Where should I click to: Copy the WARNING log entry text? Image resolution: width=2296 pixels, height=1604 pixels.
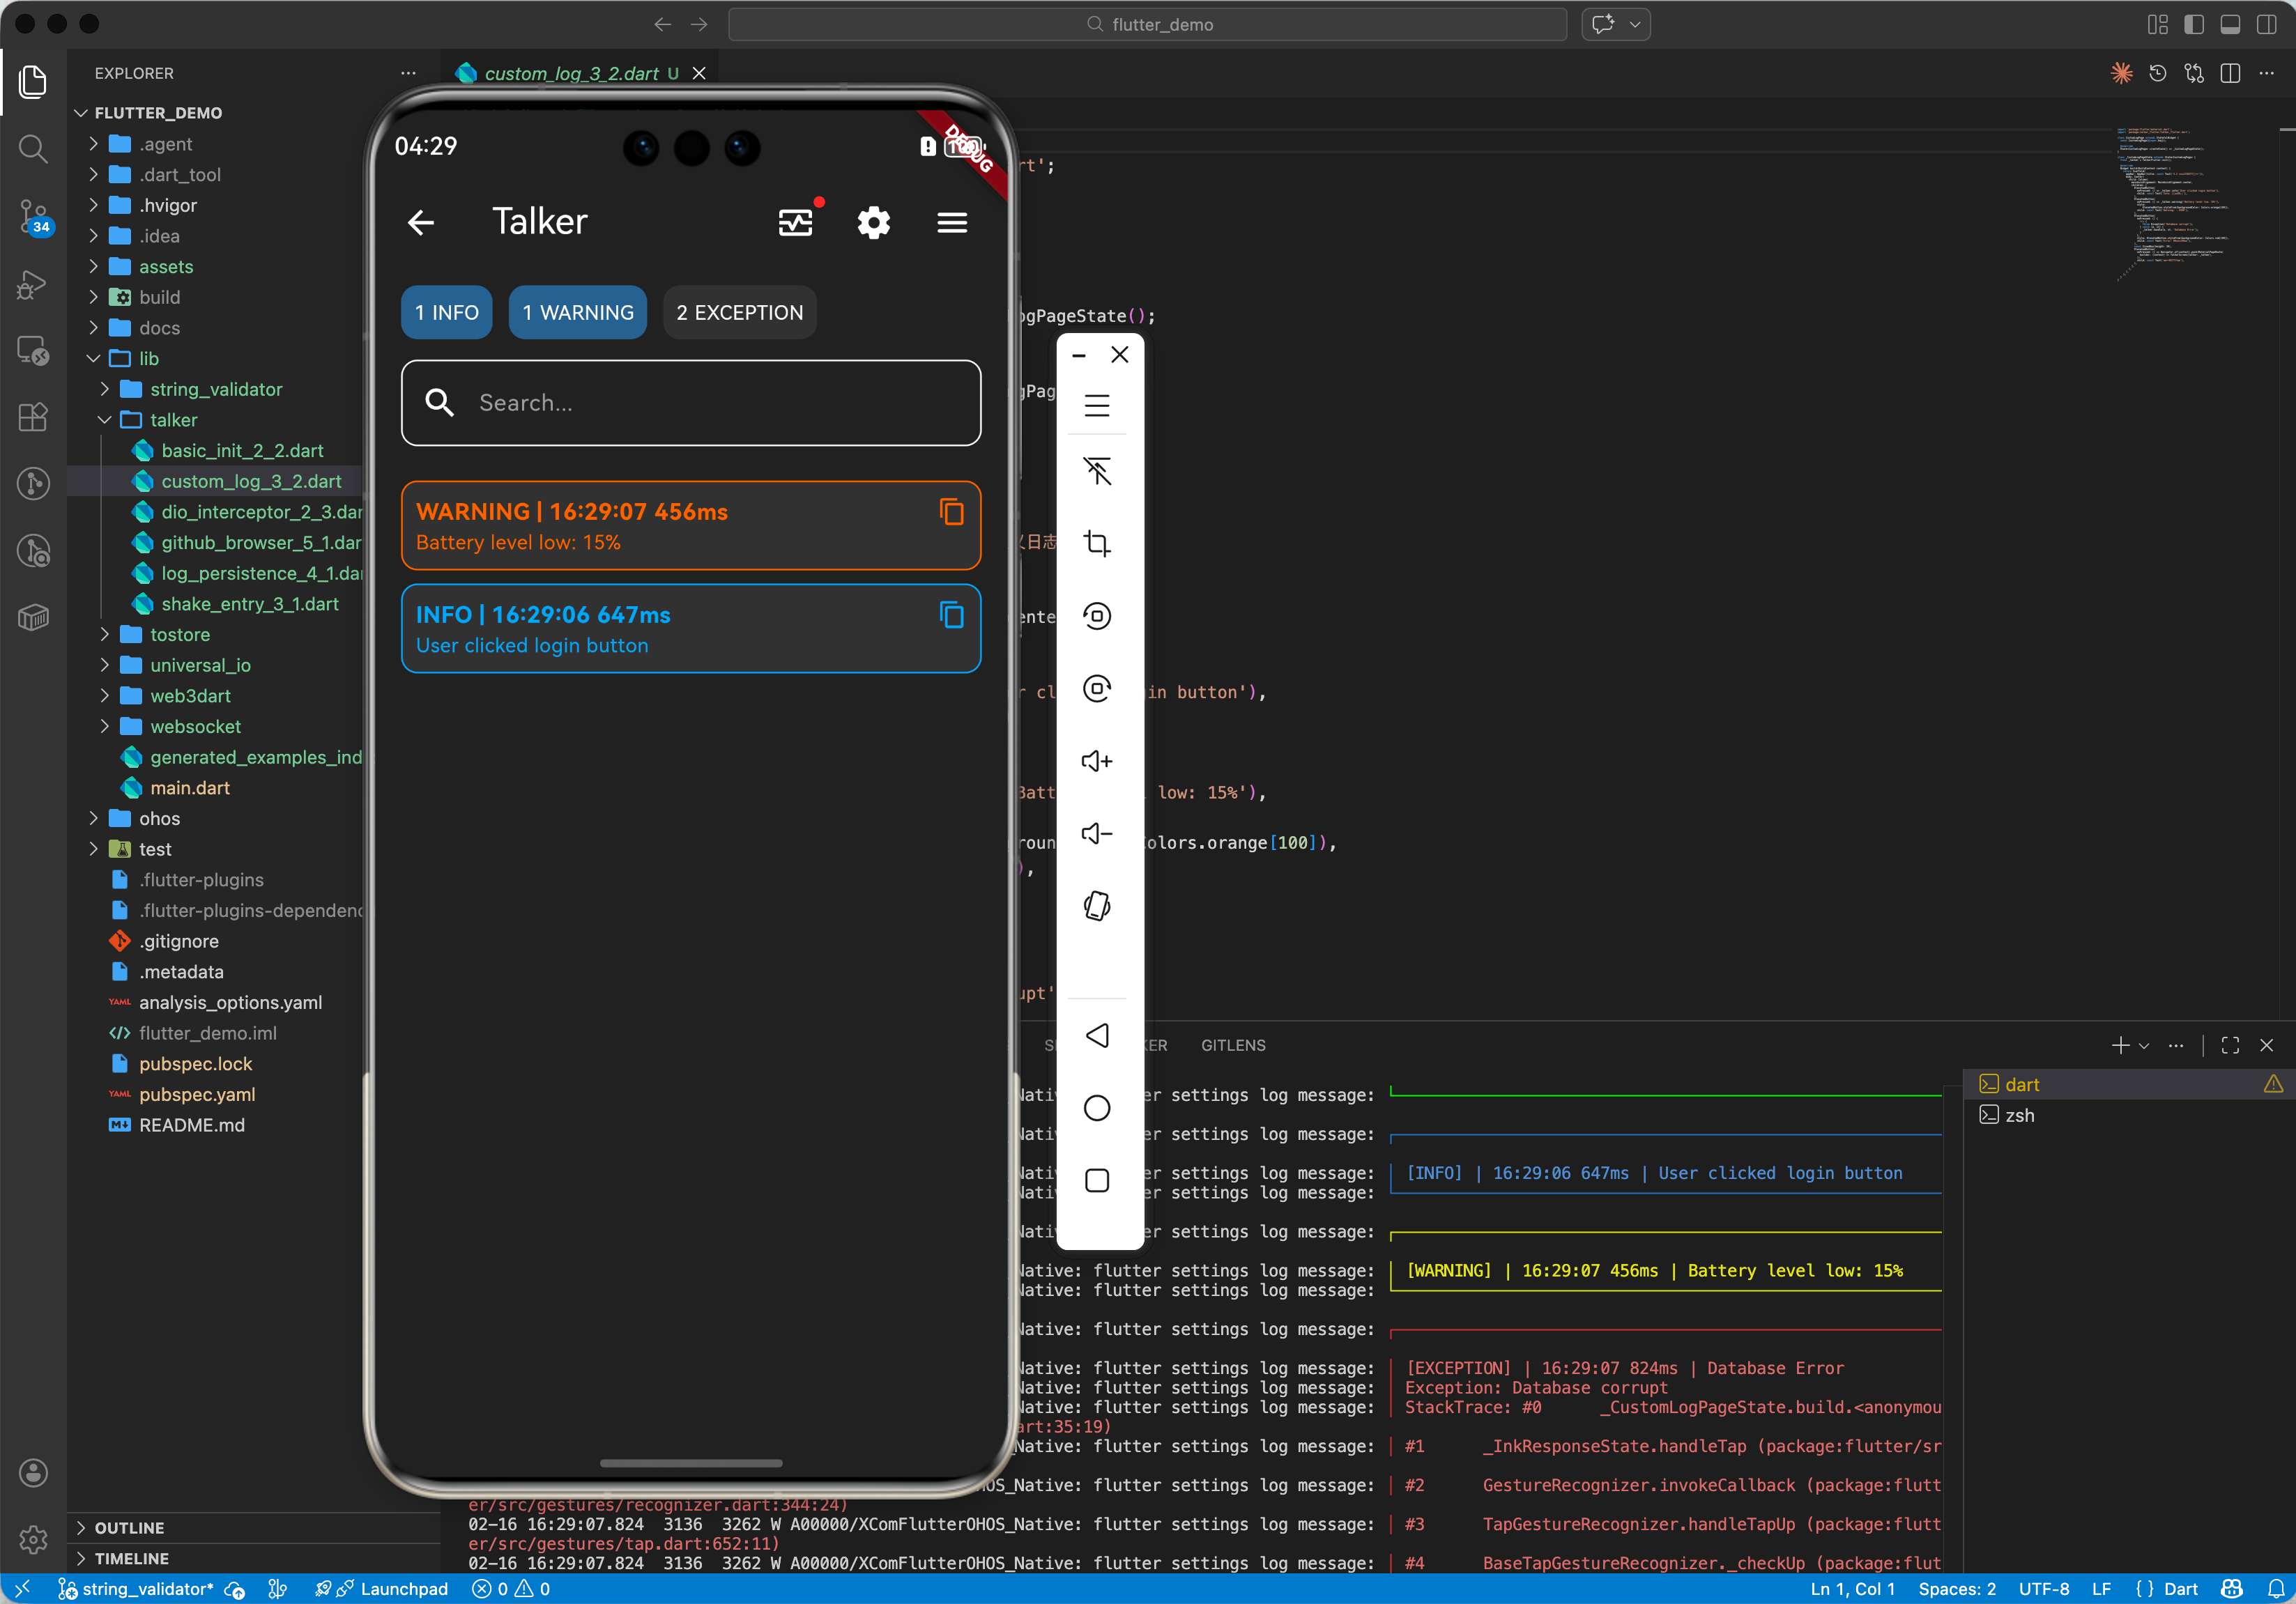pos(951,511)
